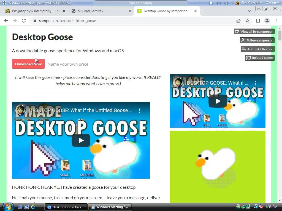Toggle the browser side panel
Screen dimensions: 282x211
click(258, 21)
